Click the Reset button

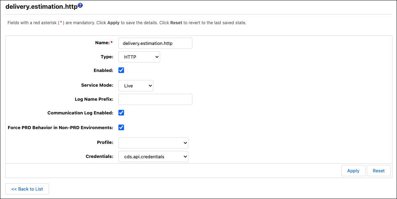pyautogui.click(x=378, y=171)
